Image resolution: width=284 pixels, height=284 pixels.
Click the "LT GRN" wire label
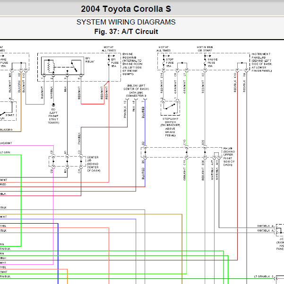tap(5, 152)
